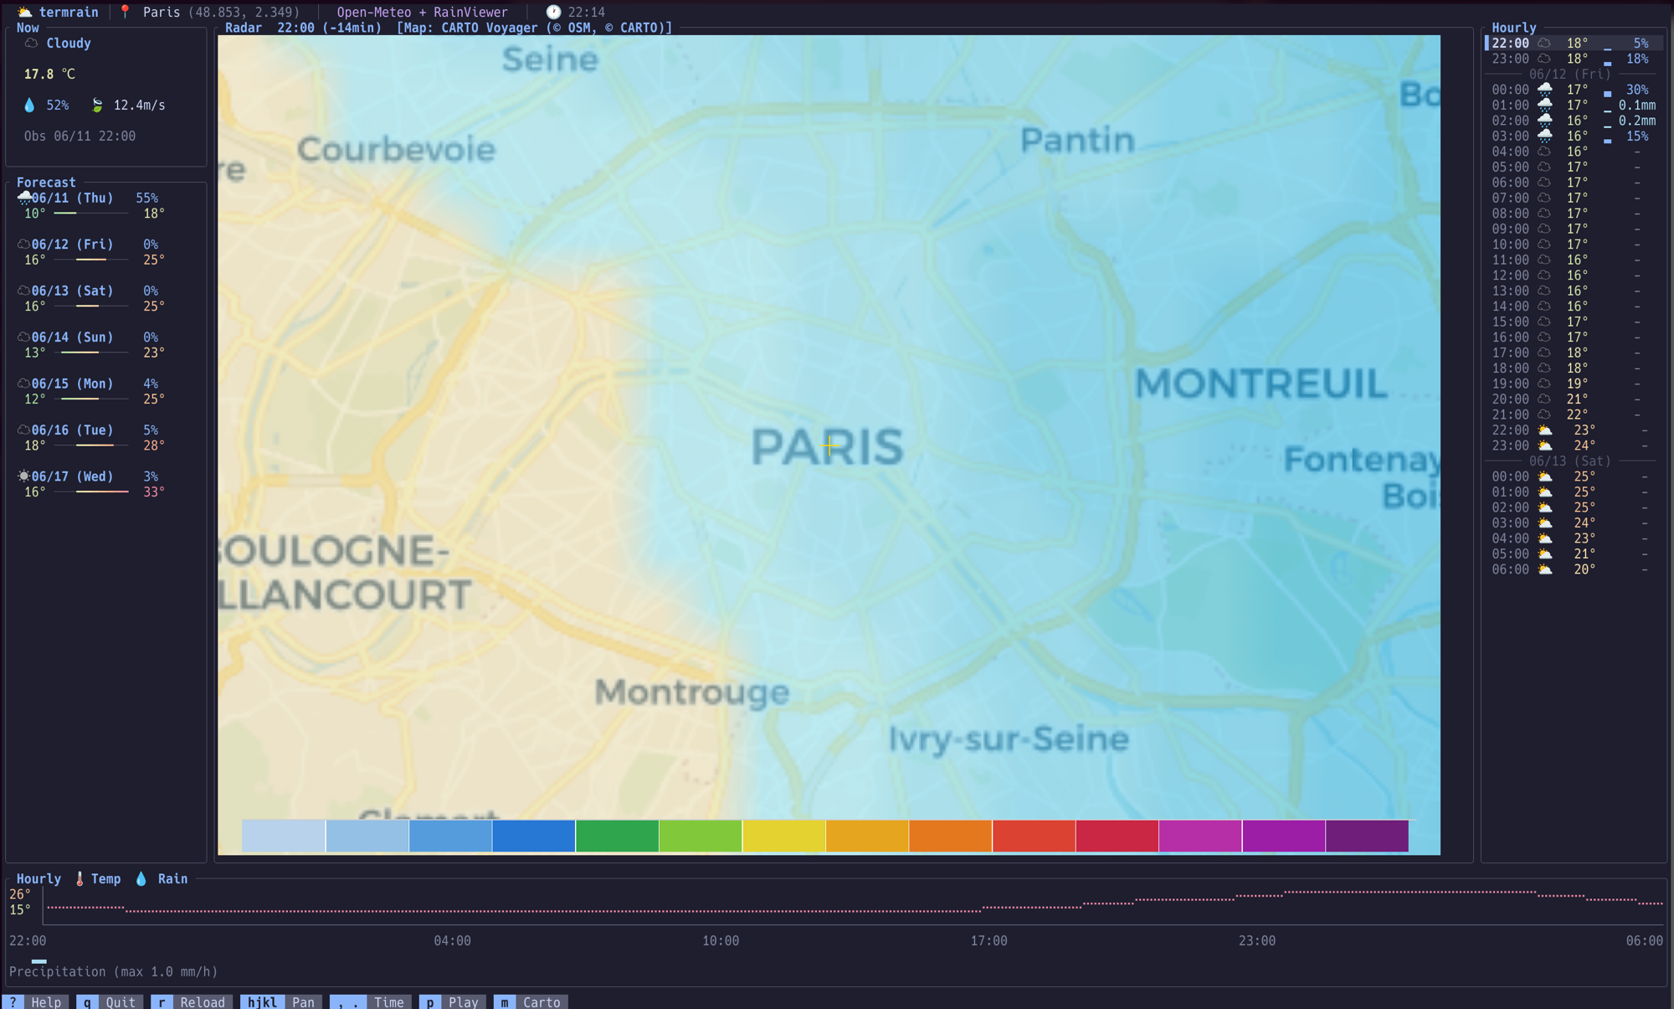Click the yellow crosshair marker on Paris
This screenshot has height=1009, width=1674.
coord(829,446)
